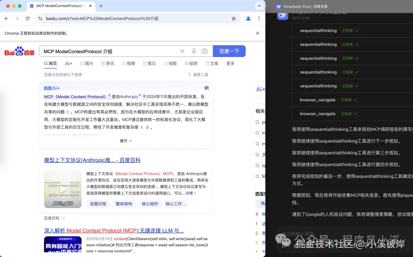
Task: Expand first sequentialthinking step in DeepSeek
Action: coord(353,31)
